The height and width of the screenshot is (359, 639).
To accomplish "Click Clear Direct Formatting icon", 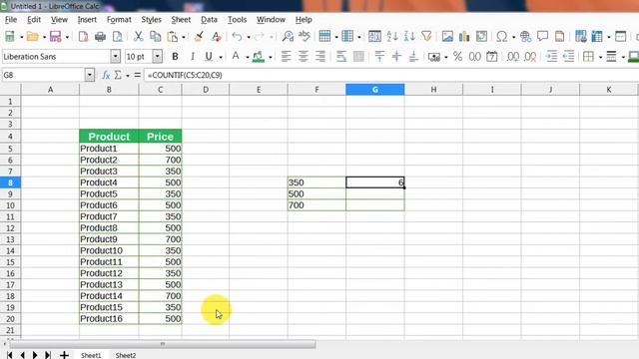I will click(216, 37).
